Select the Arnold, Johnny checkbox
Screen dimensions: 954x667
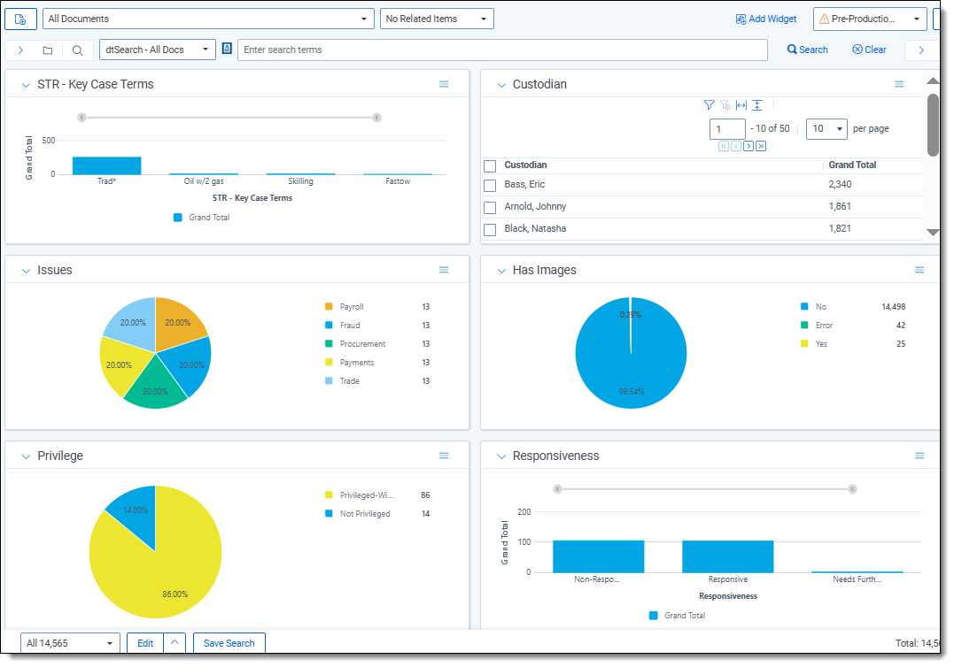tap(490, 208)
